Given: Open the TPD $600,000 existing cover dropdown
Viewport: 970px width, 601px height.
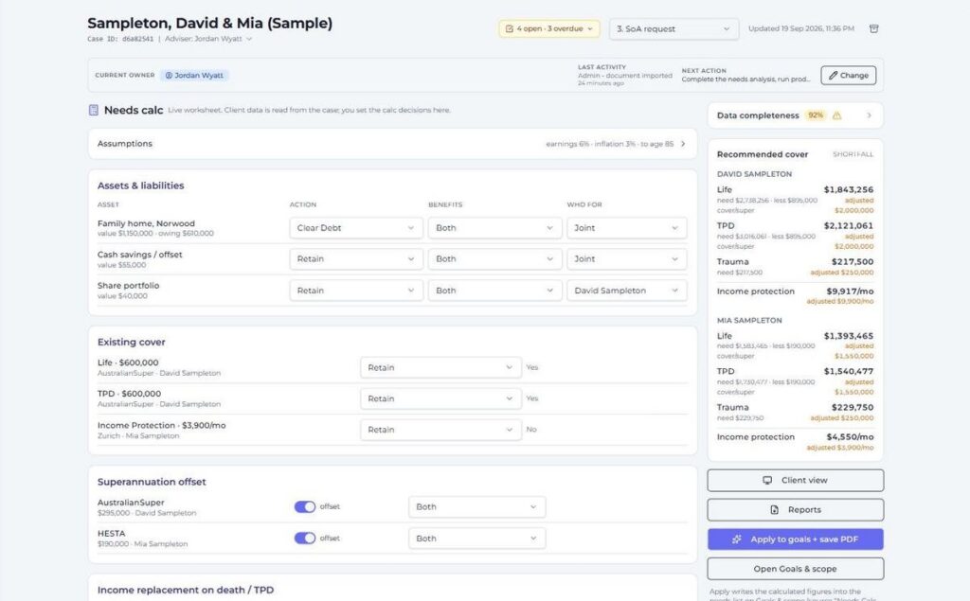Looking at the screenshot, I should point(440,398).
